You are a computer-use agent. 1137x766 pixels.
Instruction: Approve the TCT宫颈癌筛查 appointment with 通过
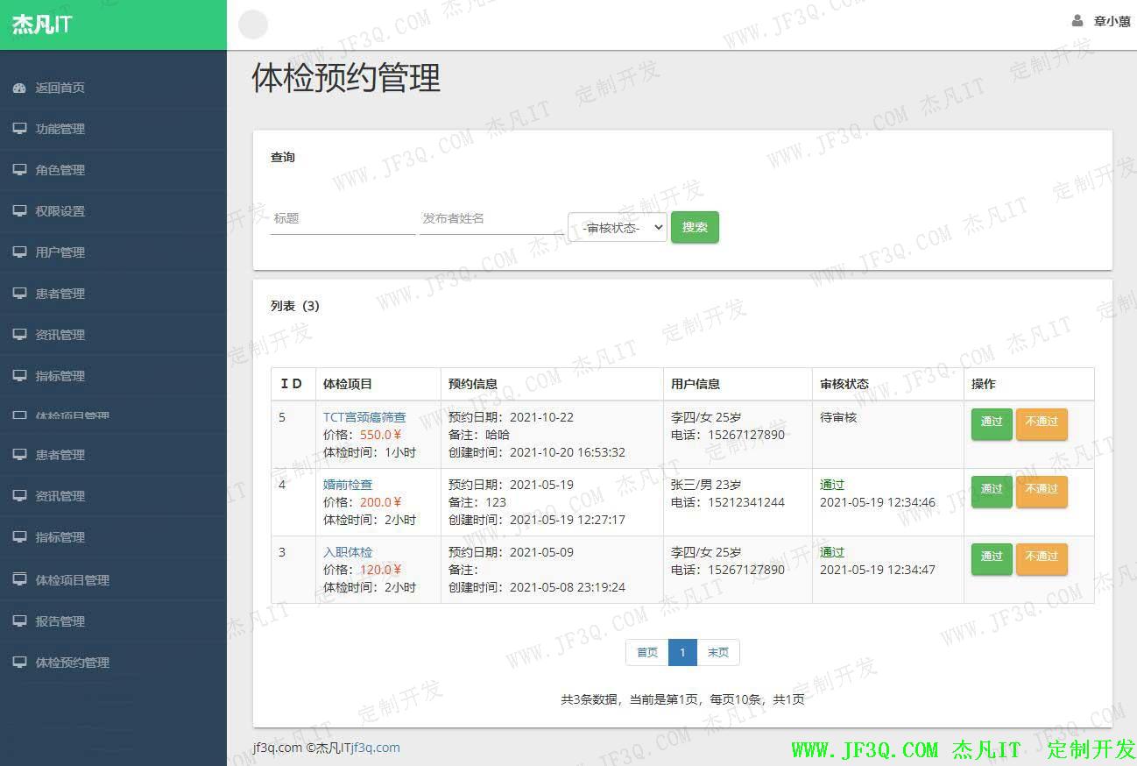tap(992, 422)
